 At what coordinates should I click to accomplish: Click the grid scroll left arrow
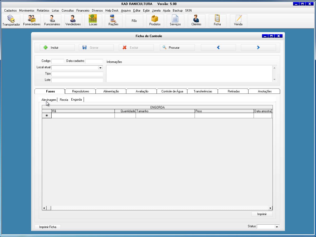(44, 208)
